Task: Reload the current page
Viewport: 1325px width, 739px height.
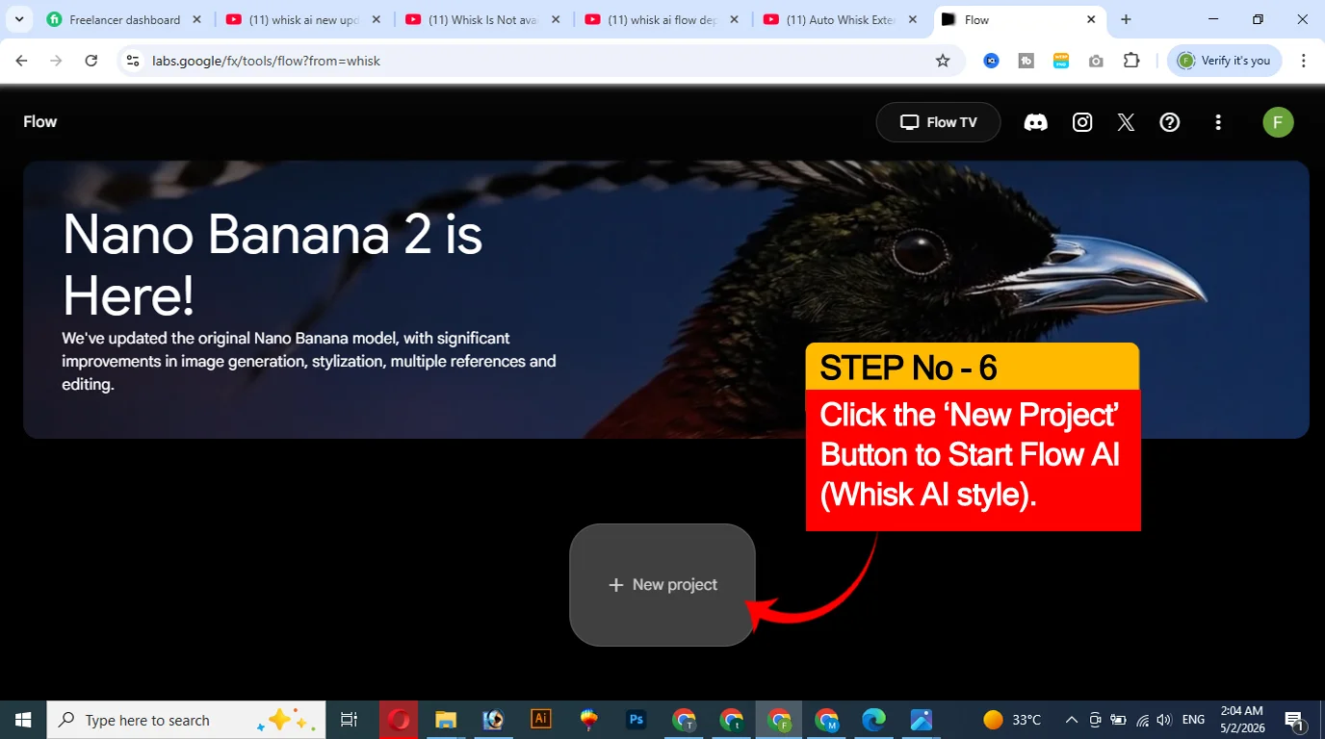Action: coord(91,61)
